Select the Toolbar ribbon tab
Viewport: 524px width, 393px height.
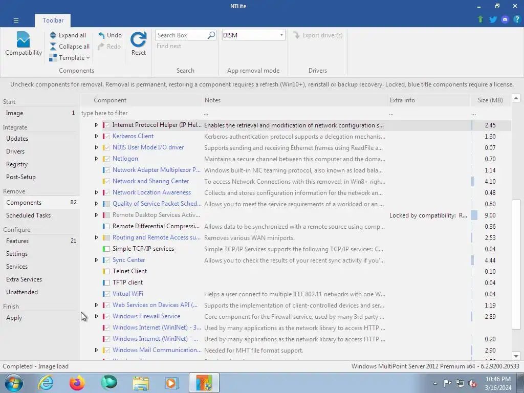pyautogui.click(x=53, y=20)
